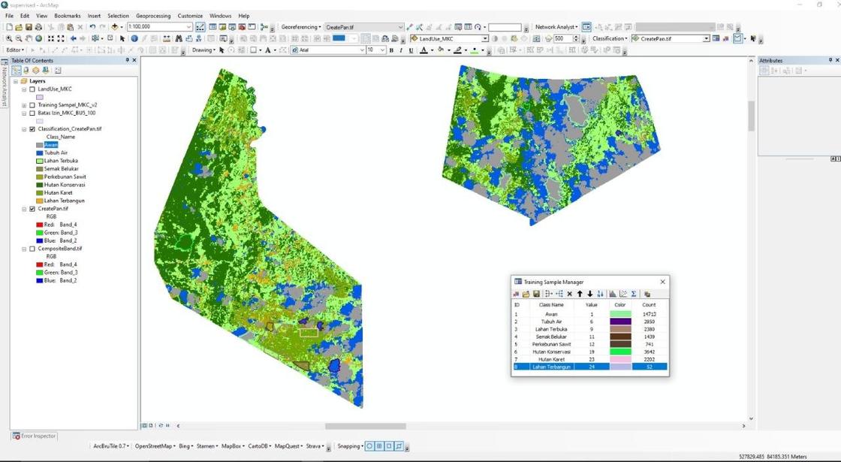The width and height of the screenshot is (841, 462).
Task: Toggle Batas Izin_MKC_BUS_100 layer checkbox
Action: [x=32, y=113]
